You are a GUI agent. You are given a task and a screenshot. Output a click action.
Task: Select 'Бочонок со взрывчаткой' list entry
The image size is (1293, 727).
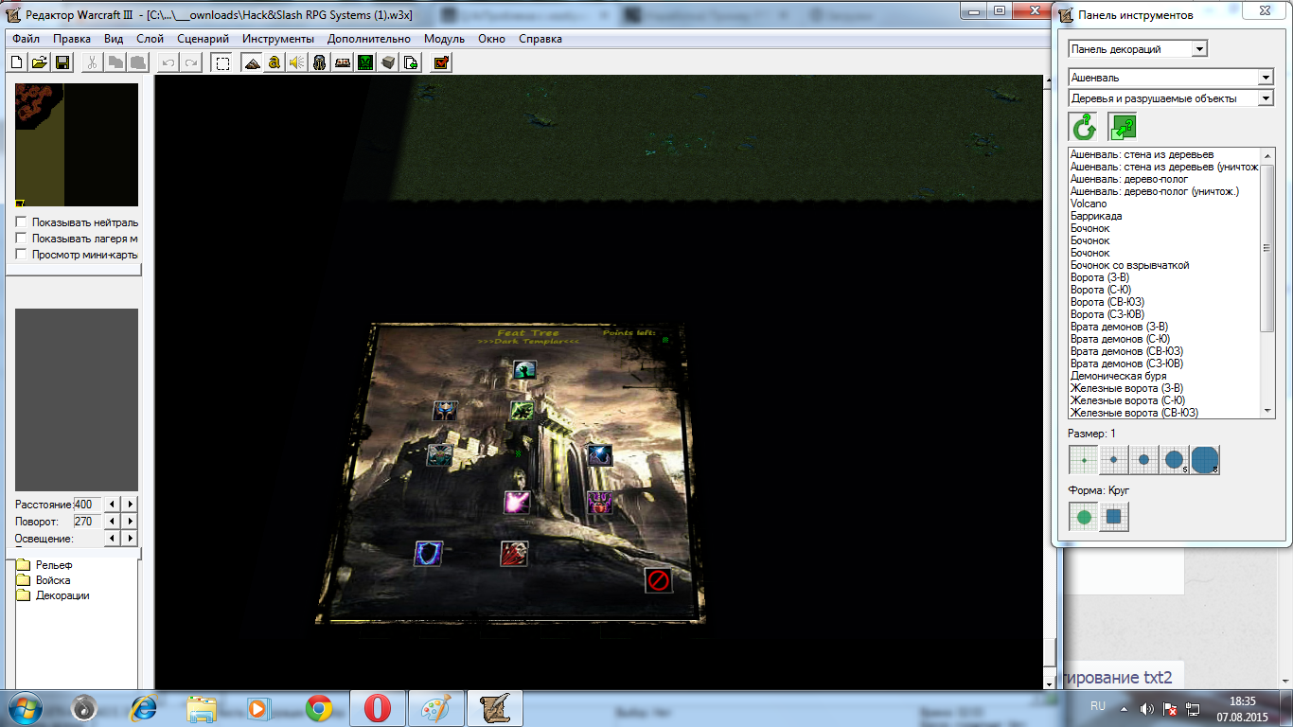click(1129, 265)
